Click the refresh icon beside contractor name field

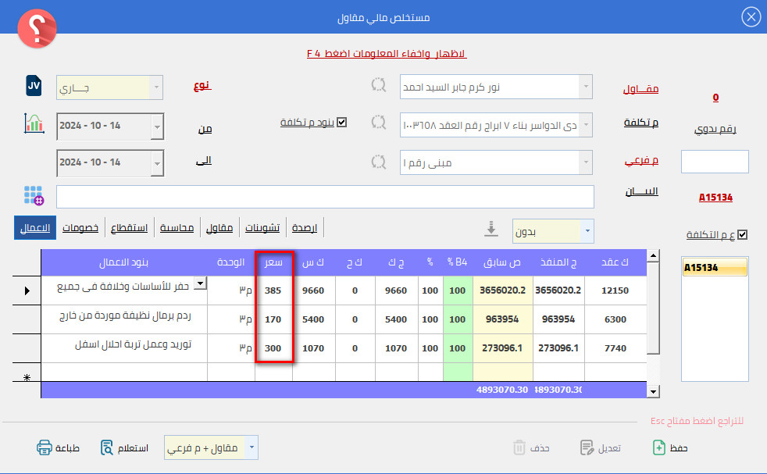[x=378, y=85]
